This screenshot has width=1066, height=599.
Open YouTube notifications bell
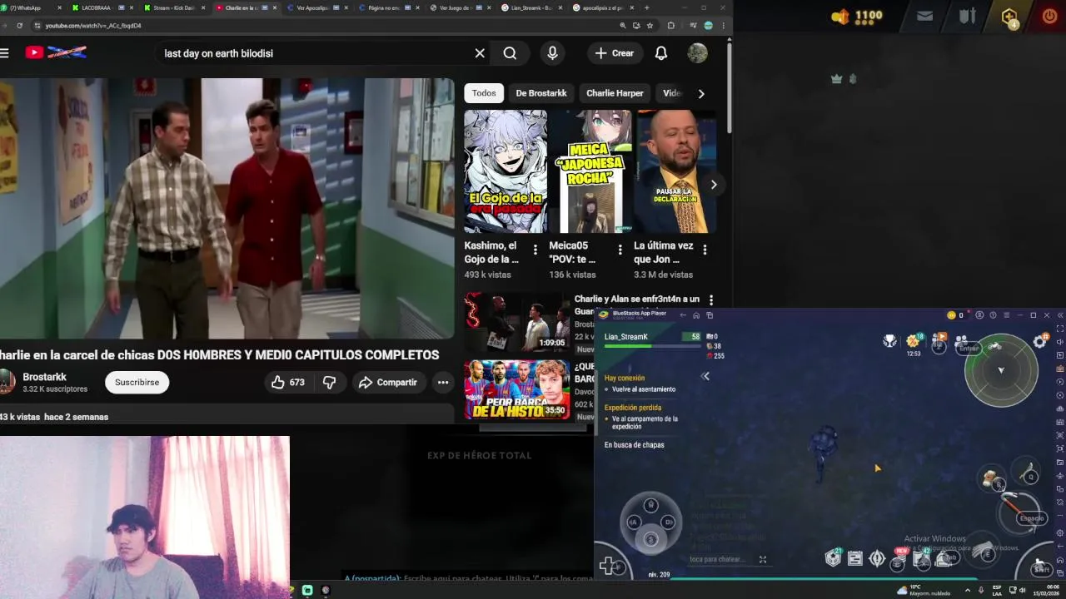661,53
